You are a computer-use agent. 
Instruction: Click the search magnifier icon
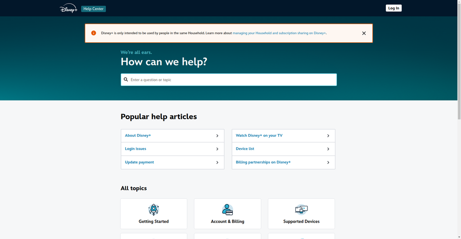click(x=126, y=80)
